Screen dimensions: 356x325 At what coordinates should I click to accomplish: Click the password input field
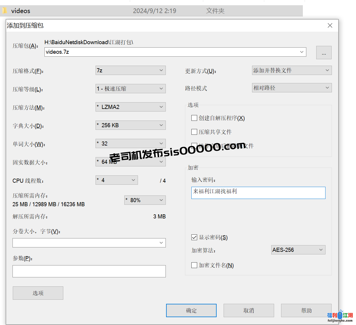point(258,193)
